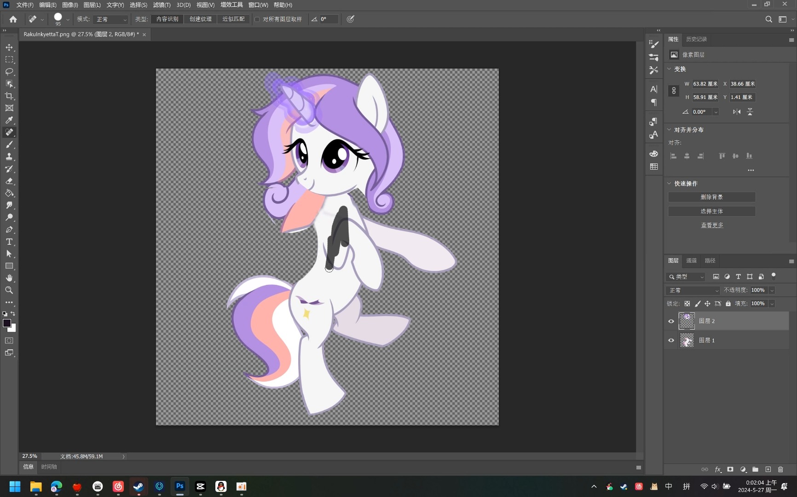Toggle the width-height link constraint
The height and width of the screenshot is (497, 797).
click(674, 91)
